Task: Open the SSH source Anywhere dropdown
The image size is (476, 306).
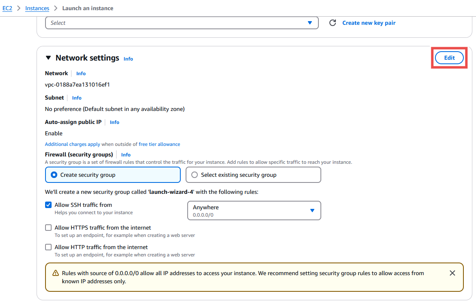Action: coord(254,211)
